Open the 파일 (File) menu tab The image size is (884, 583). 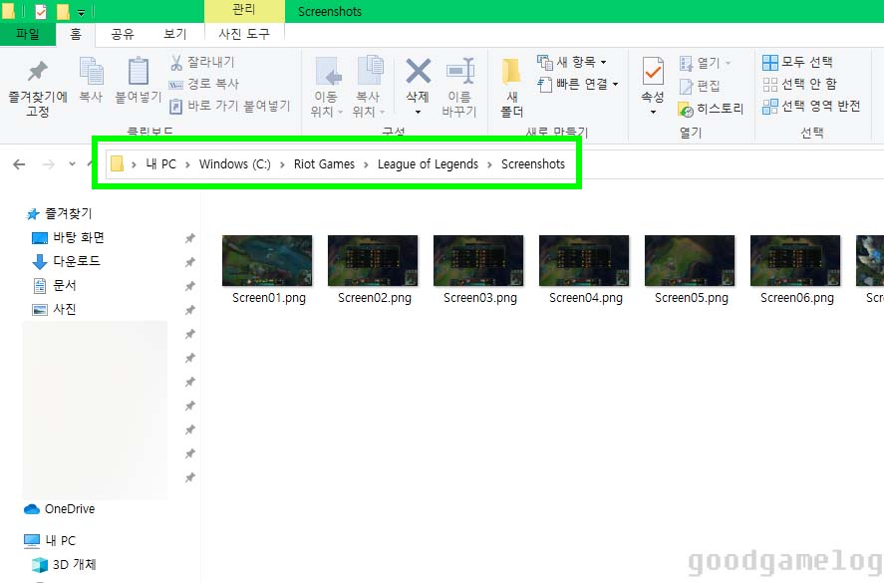point(28,34)
